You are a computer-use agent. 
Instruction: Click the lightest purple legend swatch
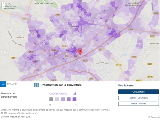(x=57, y=99)
